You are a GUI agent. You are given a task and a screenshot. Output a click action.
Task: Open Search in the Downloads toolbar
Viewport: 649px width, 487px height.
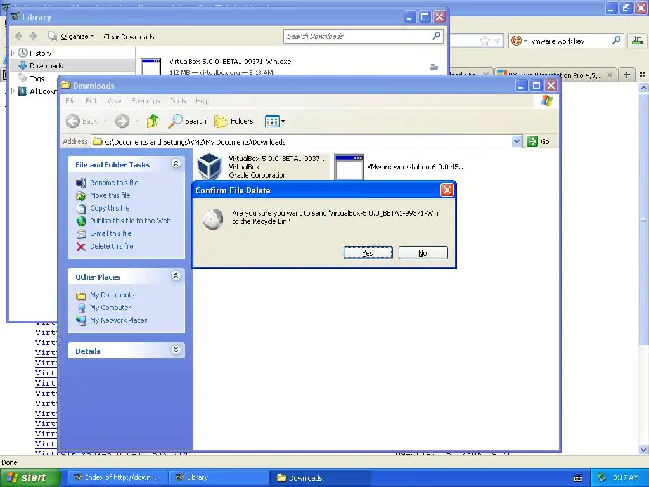click(188, 121)
